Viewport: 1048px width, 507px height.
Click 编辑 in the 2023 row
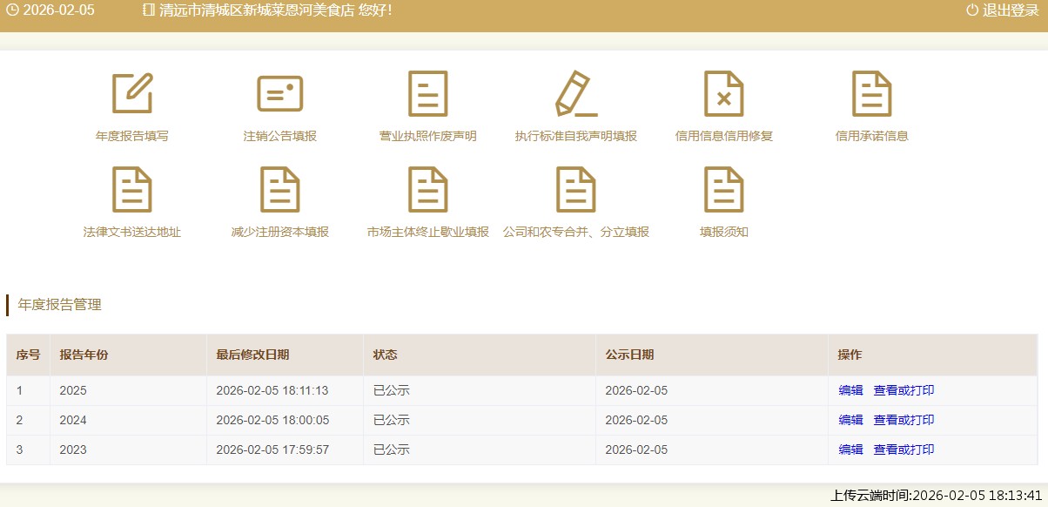click(x=850, y=450)
